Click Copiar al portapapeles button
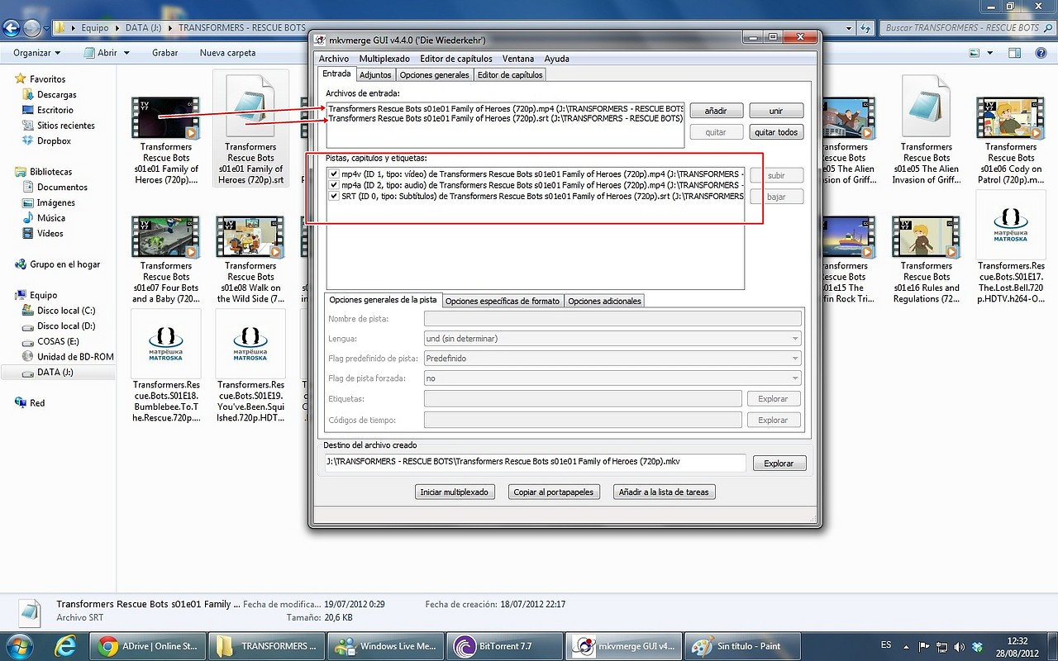The height and width of the screenshot is (661, 1058). pos(554,492)
